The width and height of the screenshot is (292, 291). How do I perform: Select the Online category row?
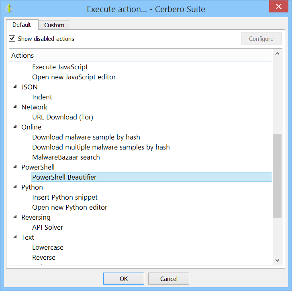coord(31,127)
